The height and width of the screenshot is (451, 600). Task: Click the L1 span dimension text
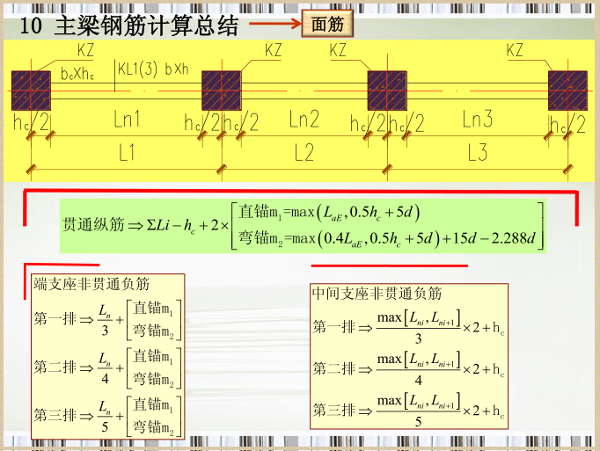point(127,153)
